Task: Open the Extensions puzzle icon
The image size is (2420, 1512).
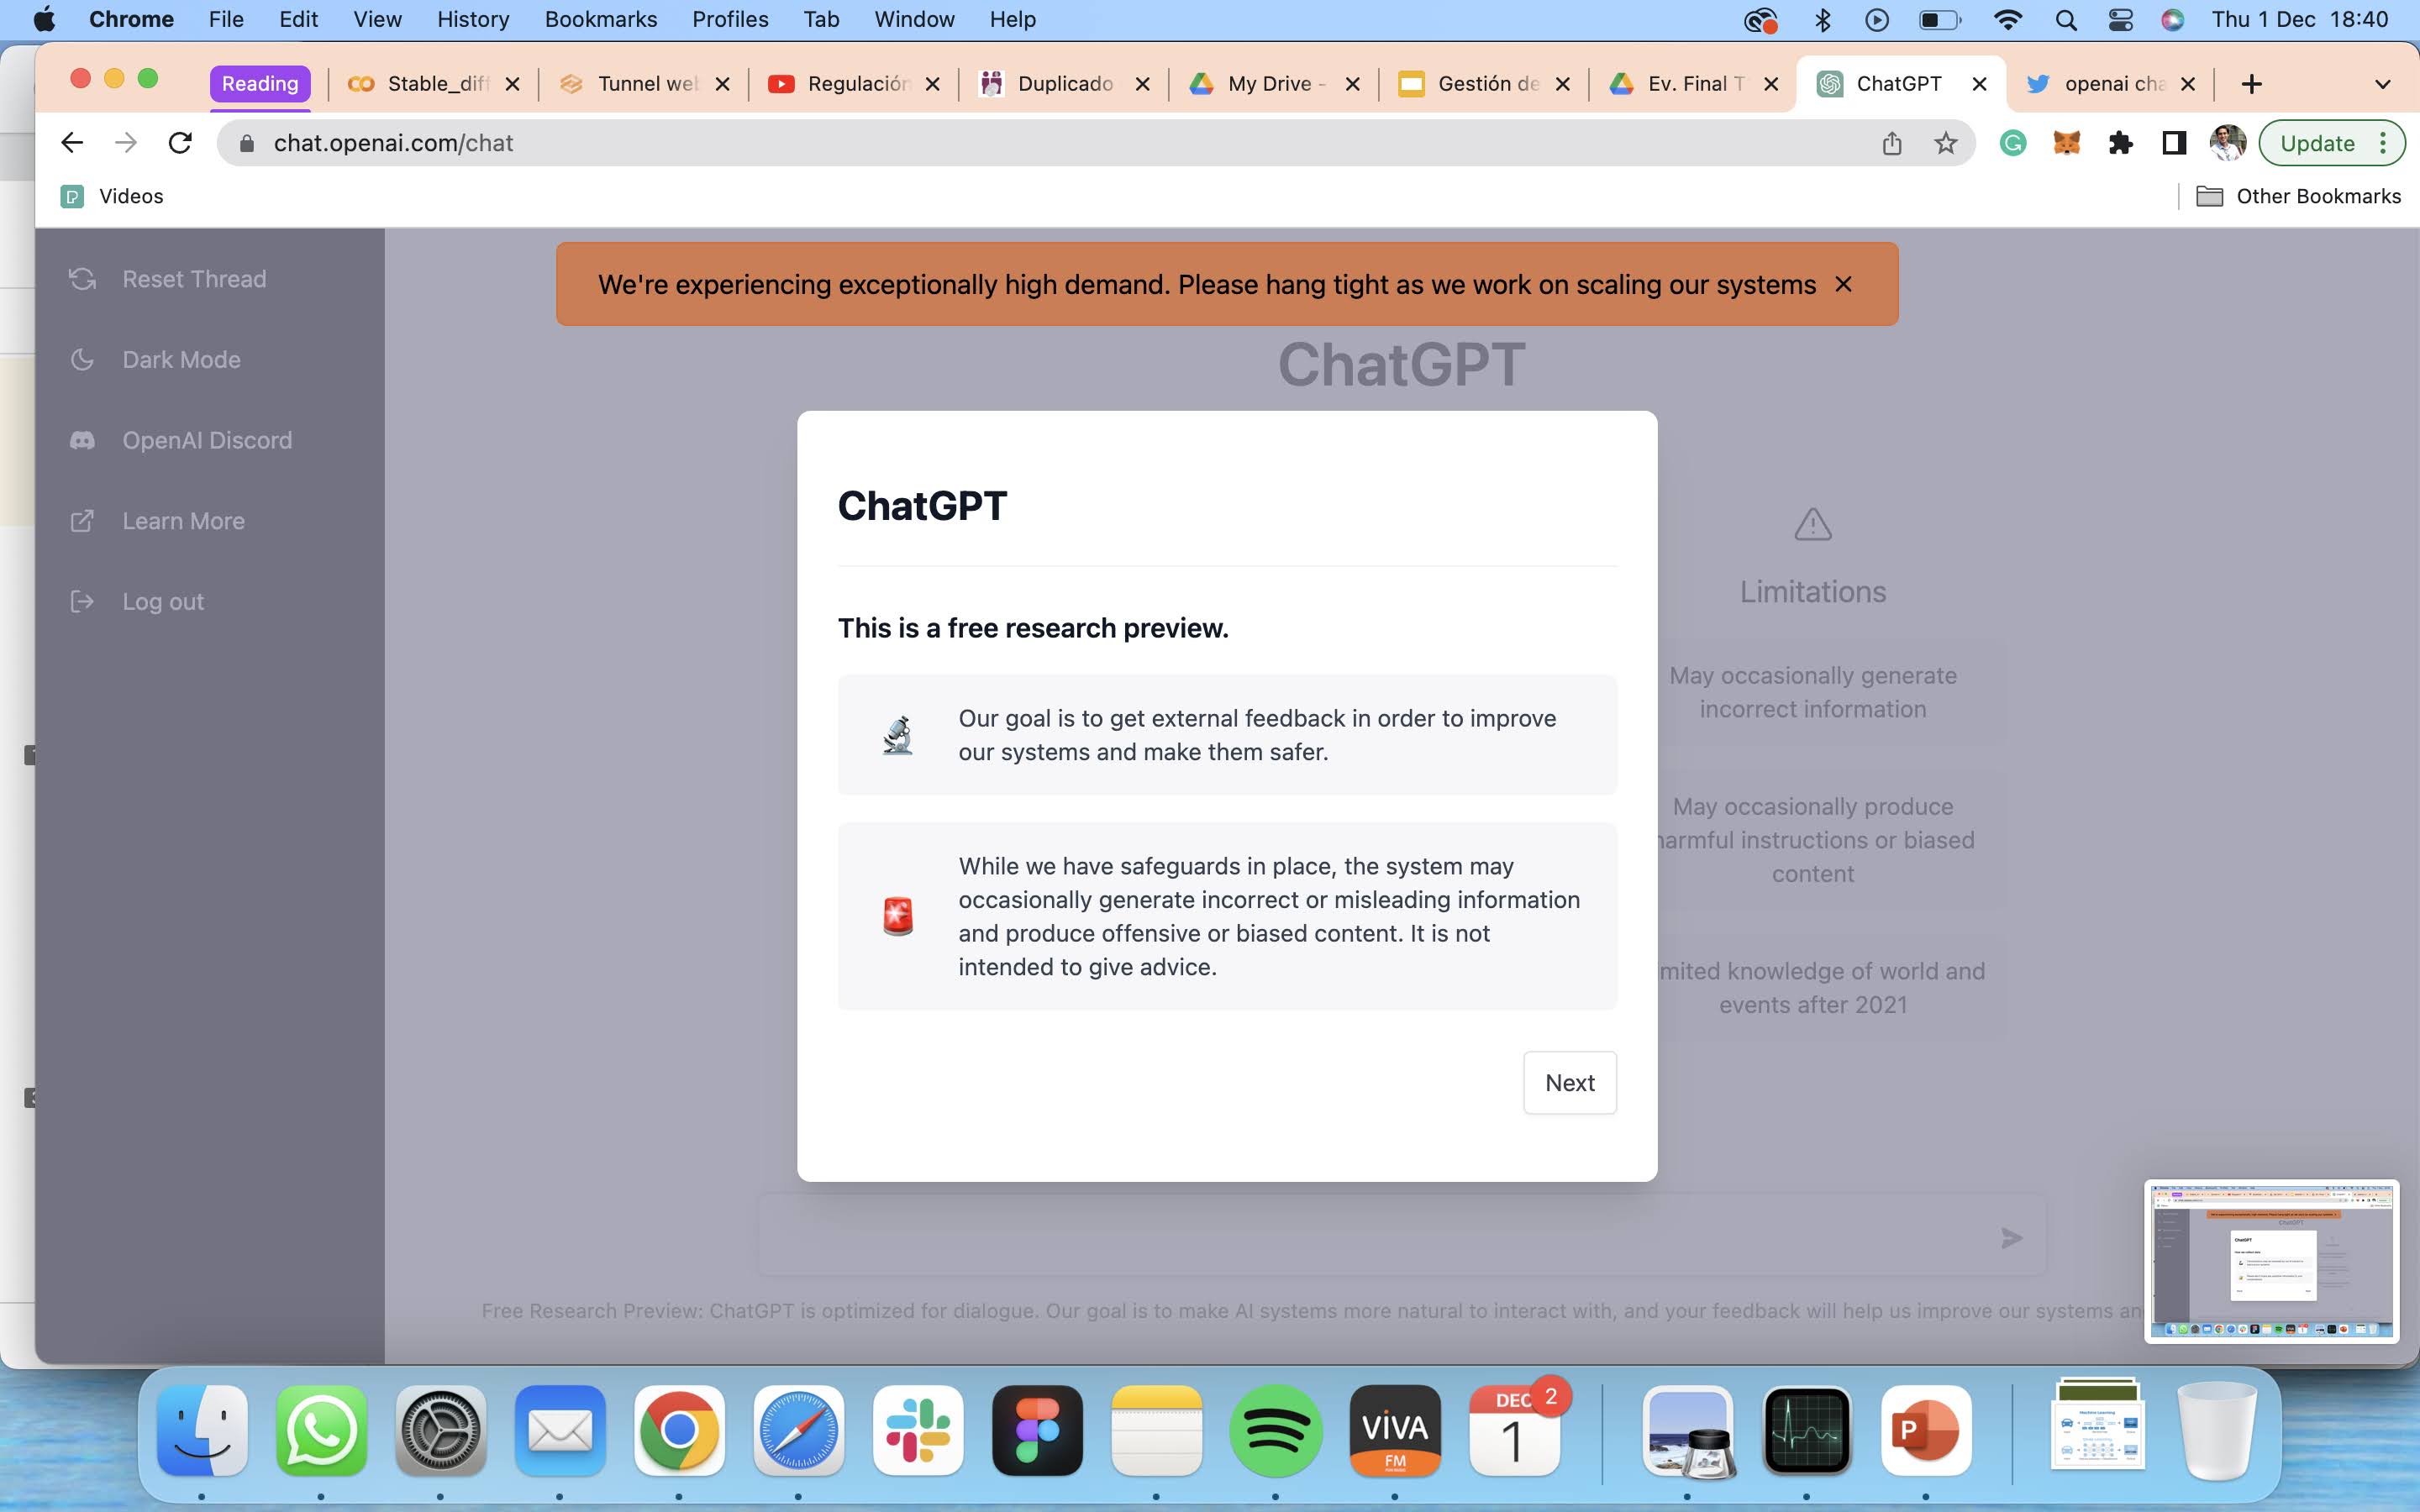Action: tap(2120, 143)
